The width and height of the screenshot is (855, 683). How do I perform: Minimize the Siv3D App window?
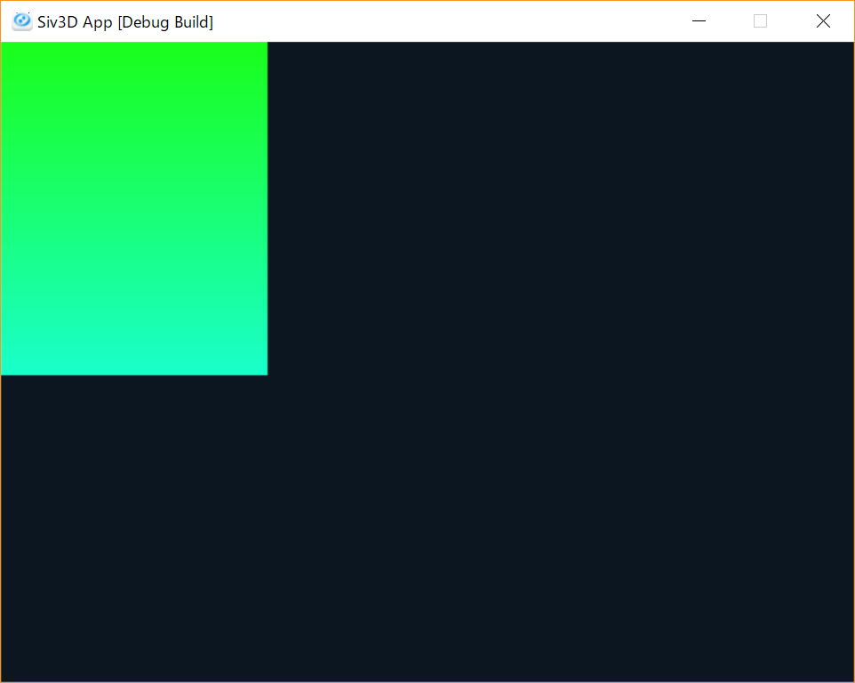pos(699,20)
